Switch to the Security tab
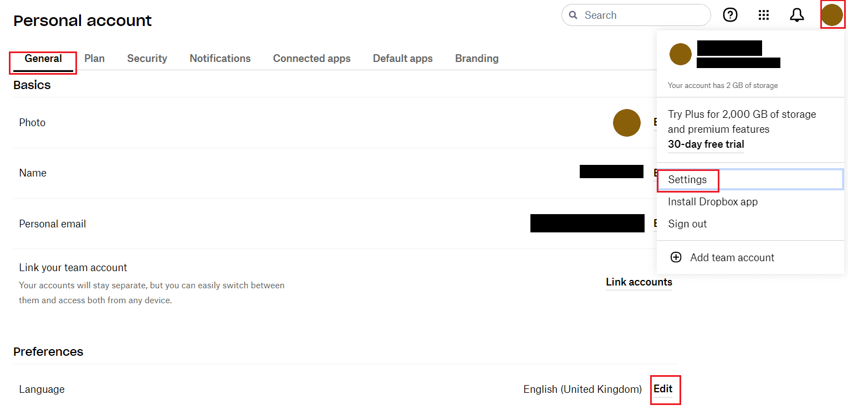Viewport: 848px width, 410px height. coord(147,58)
